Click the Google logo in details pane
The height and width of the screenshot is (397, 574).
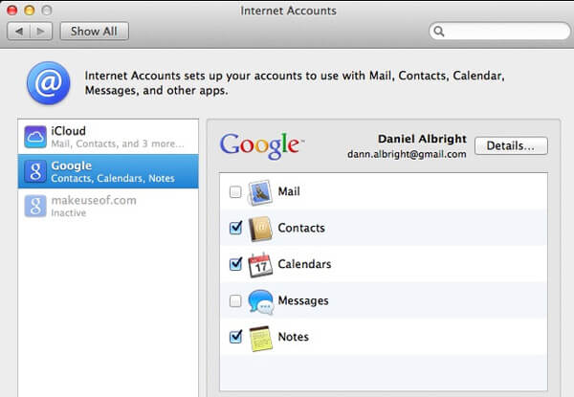coord(261,145)
